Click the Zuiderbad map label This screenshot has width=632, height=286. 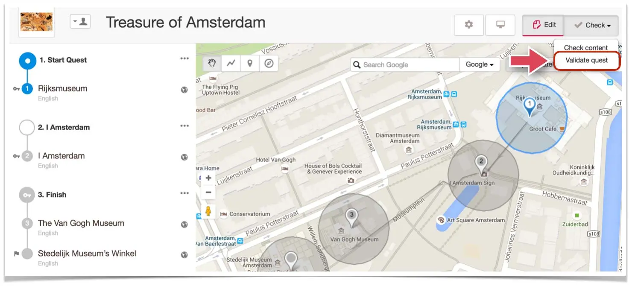[575, 224]
